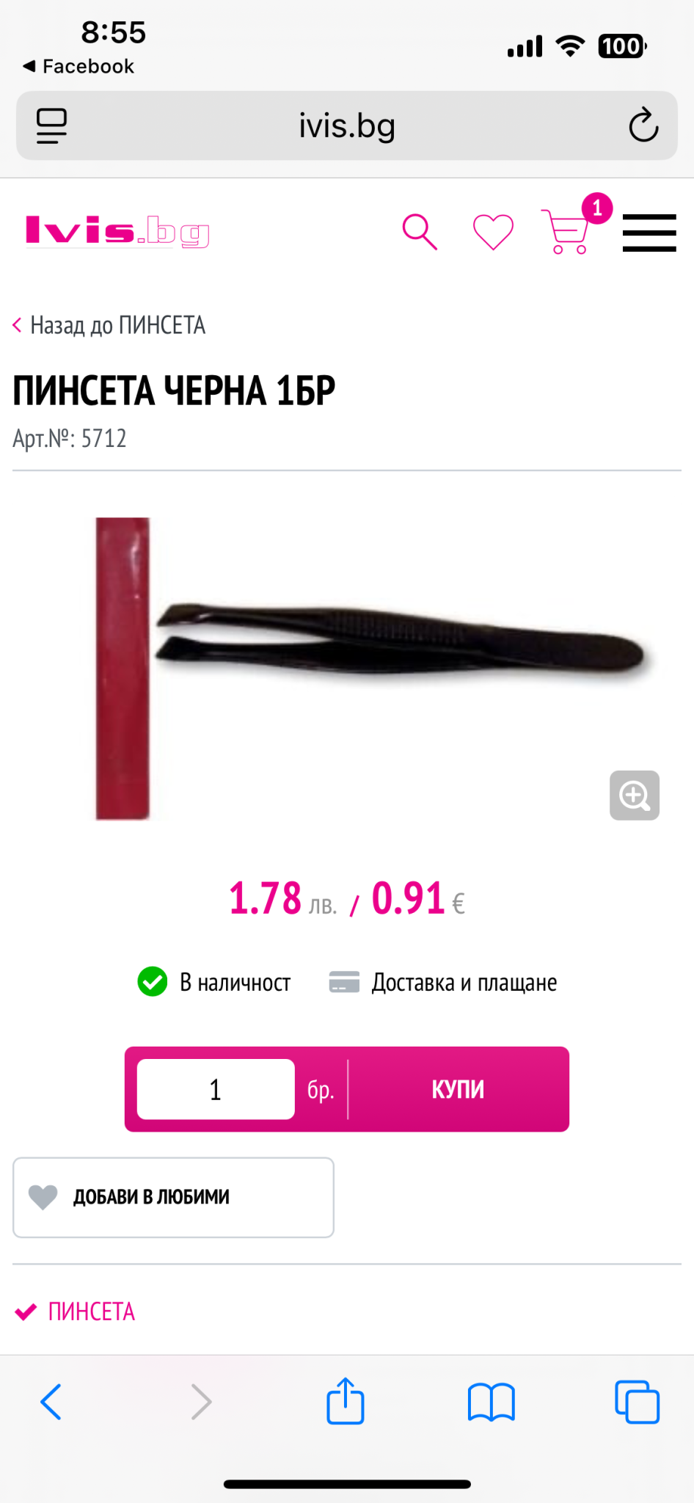Tap the Ivis.bg logo

(117, 231)
